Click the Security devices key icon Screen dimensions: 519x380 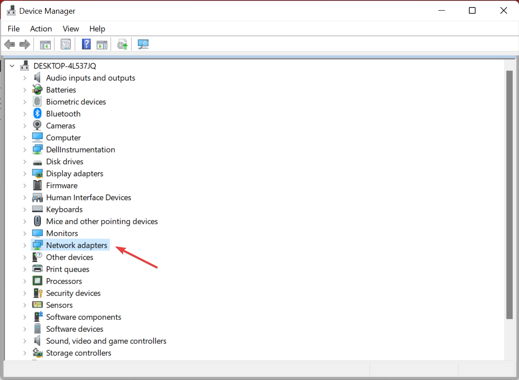(x=38, y=293)
